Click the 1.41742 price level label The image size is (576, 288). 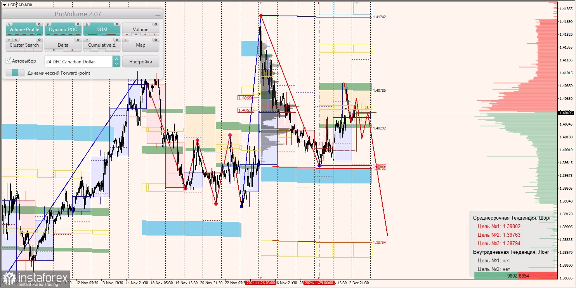(379, 17)
